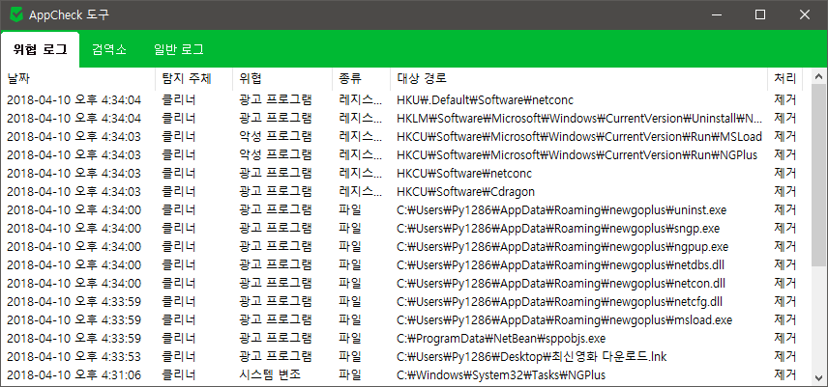Screen dimensions: 828x387
Task: Sort by the 처리 column header
Action: (x=784, y=78)
